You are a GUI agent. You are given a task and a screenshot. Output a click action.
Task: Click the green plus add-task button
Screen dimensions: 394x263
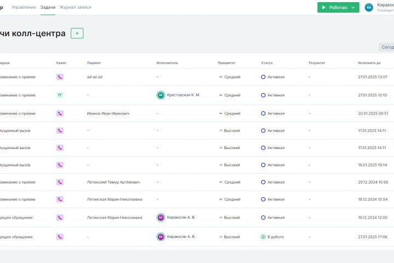[x=77, y=33]
